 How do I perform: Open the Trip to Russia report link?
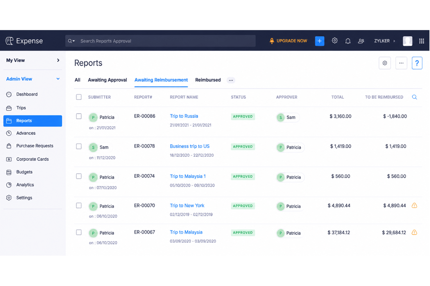(184, 116)
